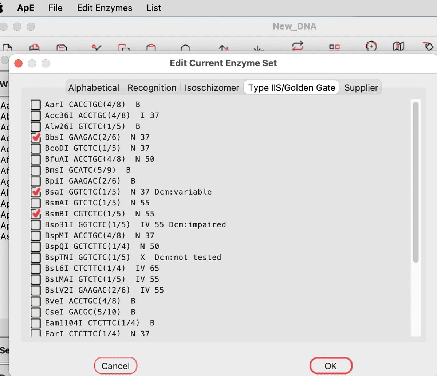Confirm enzyme set with OK
The width and height of the screenshot is (437, 376).
click(331, 366)
